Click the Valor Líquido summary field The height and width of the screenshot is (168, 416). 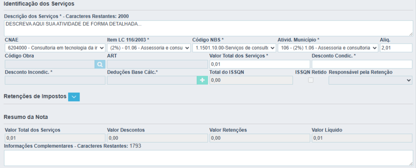[362, 138]
